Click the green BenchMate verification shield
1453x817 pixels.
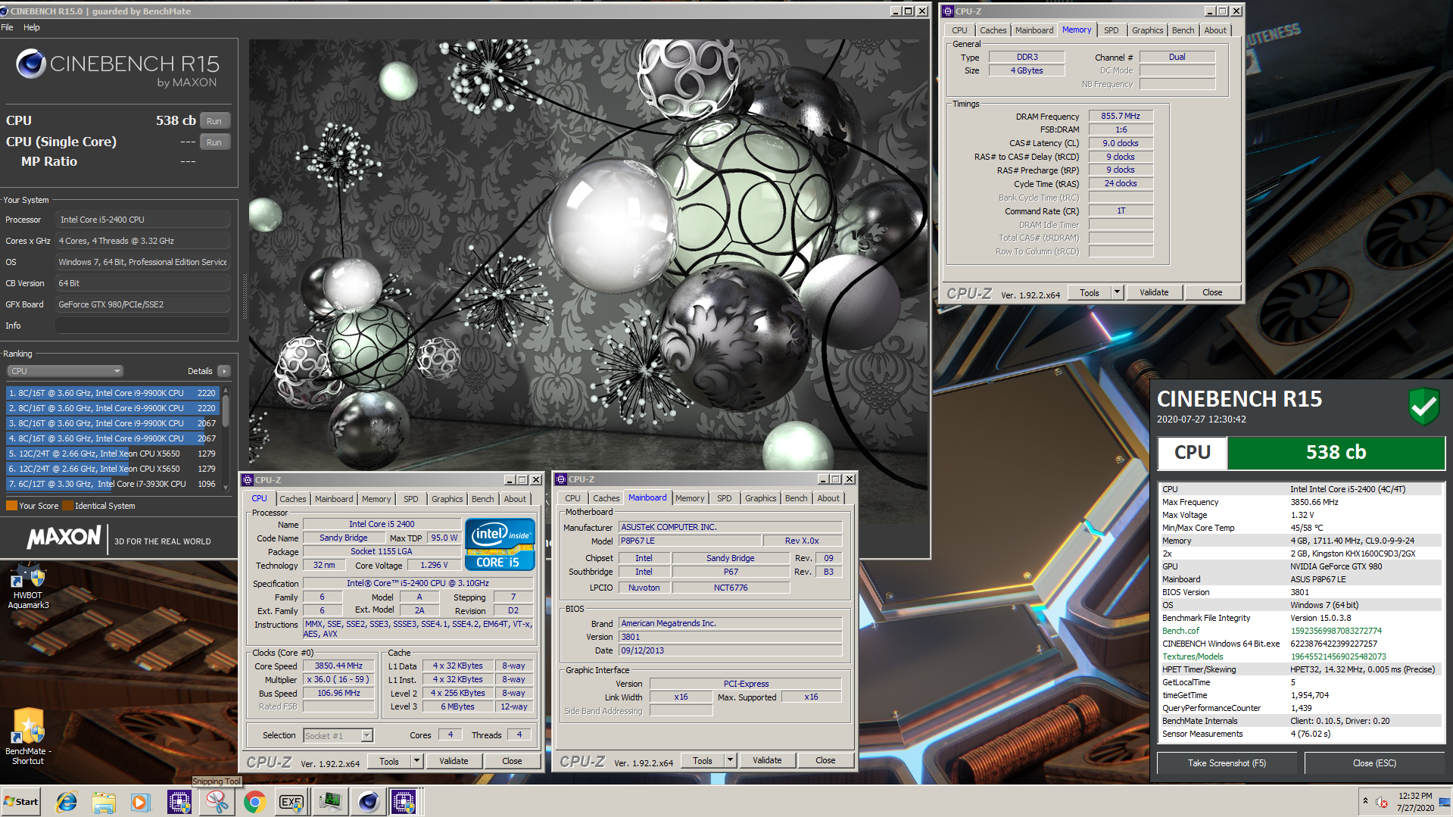tap(1423, 407)
